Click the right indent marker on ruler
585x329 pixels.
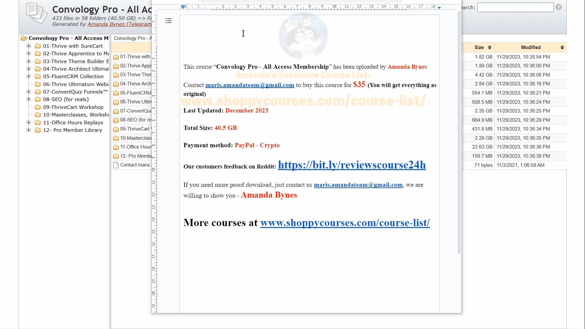pos(439,8)
